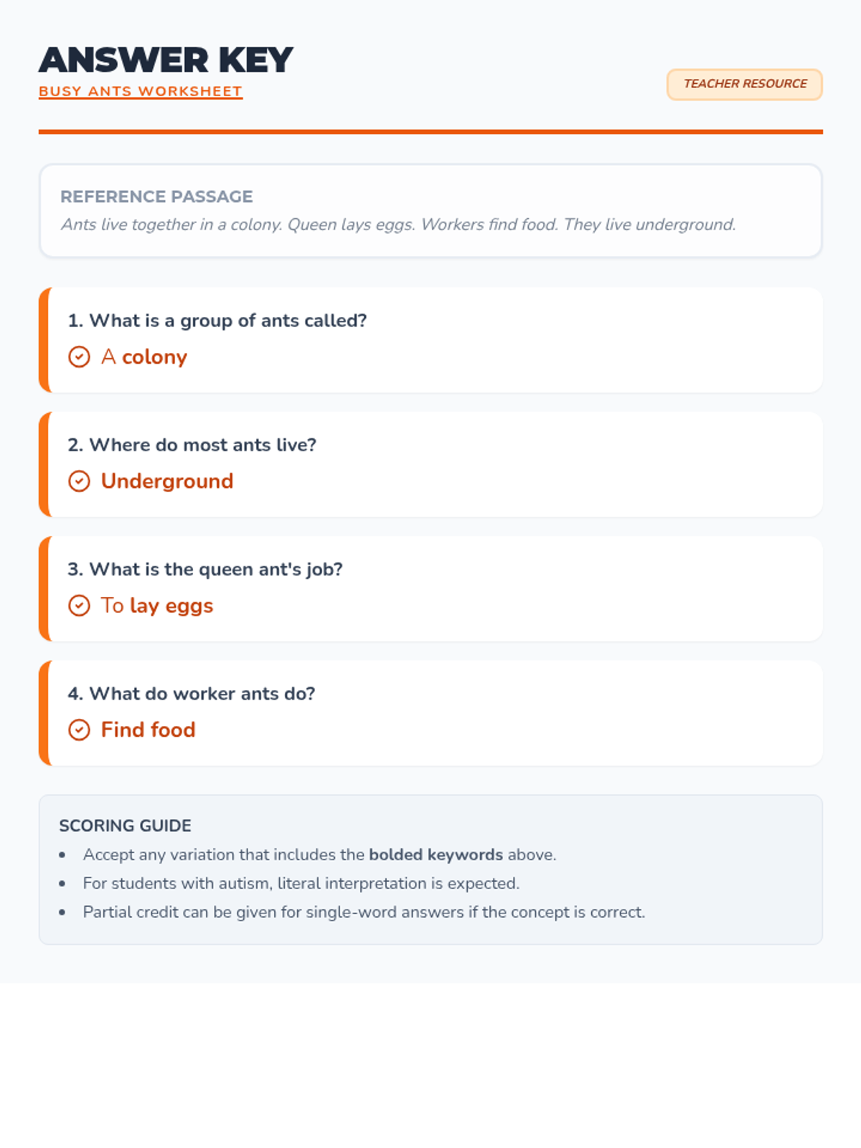
Task: Click the check icon beside Find food
Action: [79, 730]
